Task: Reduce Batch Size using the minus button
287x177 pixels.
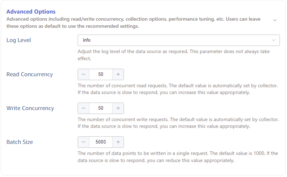Action: [x=84, y=142]
